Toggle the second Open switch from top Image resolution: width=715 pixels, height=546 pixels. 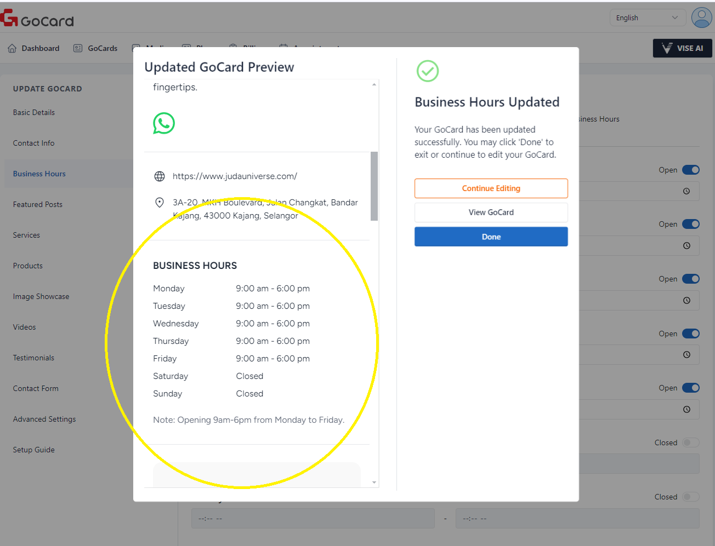pos(690,224)
